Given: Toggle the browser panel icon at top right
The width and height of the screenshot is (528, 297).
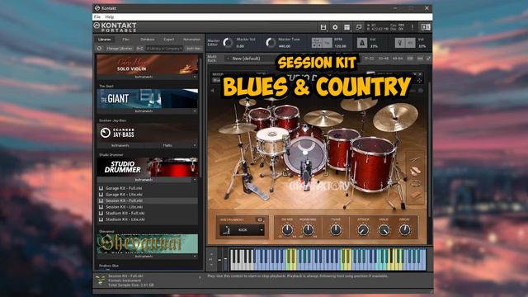Looking at the screenshot, I should click(x=426, y=27).
